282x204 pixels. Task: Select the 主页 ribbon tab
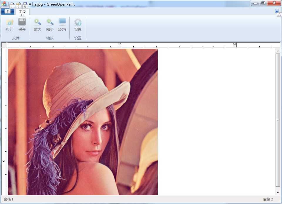22,12
